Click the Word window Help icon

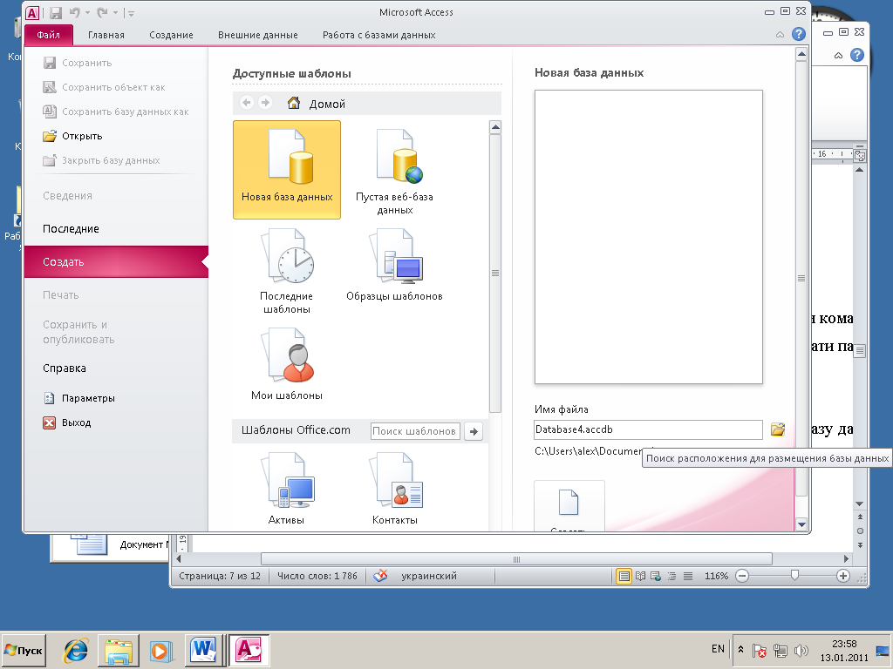(856, 55)
